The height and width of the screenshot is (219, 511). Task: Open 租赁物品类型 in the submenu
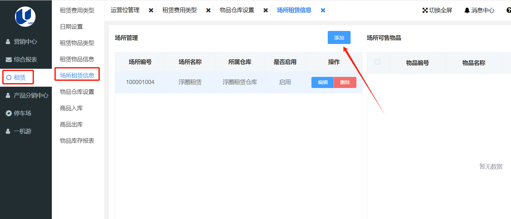pyautogui.click(x=77, y=43)
